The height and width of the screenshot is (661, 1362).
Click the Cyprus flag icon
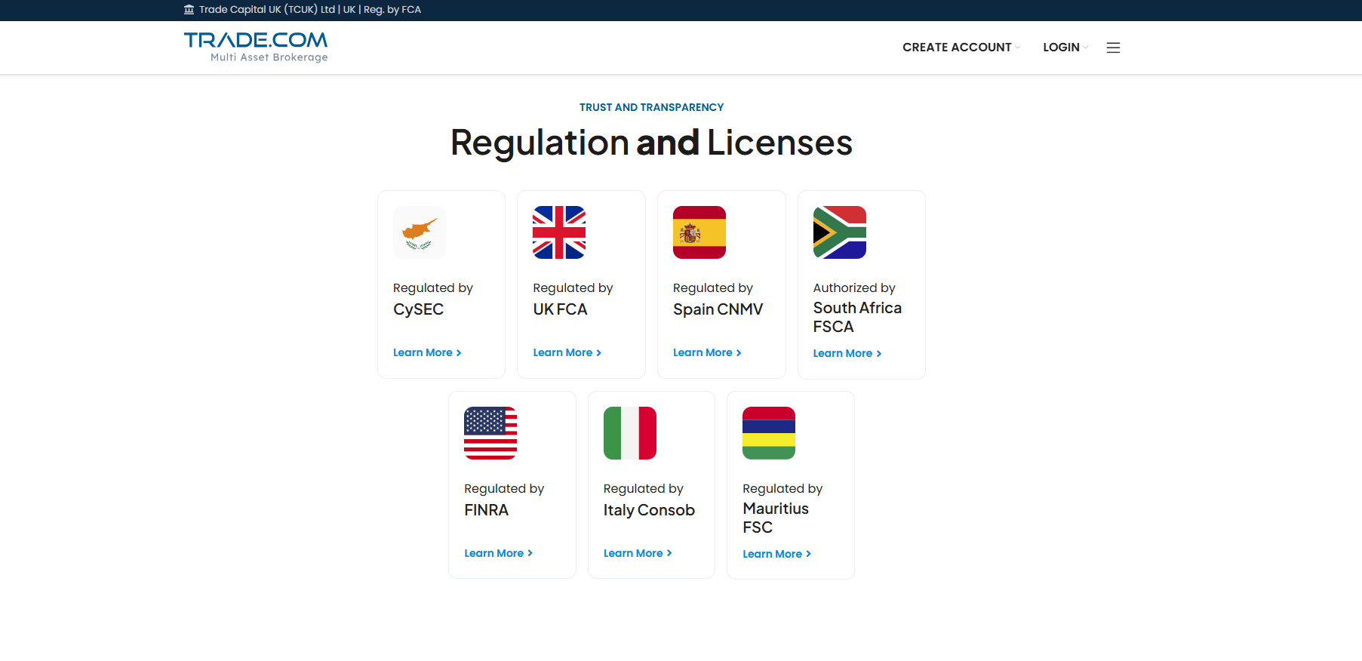point(420,232)
